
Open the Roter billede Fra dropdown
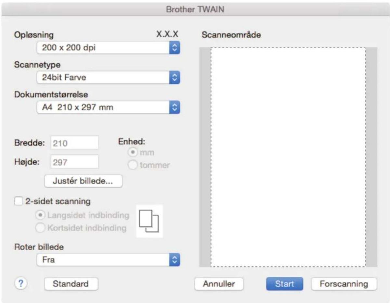tap(109, 260)
